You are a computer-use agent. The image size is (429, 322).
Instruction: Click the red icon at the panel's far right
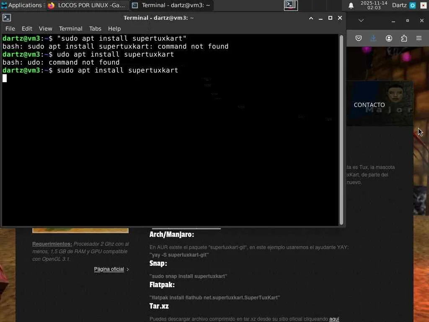(424, 5)
